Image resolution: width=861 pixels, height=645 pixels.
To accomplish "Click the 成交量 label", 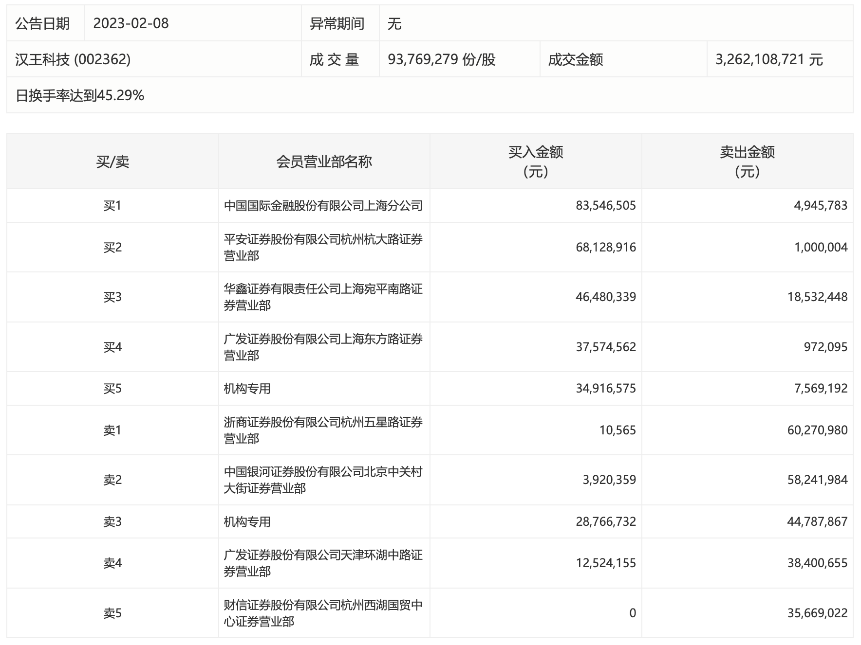I will [334, 59].
